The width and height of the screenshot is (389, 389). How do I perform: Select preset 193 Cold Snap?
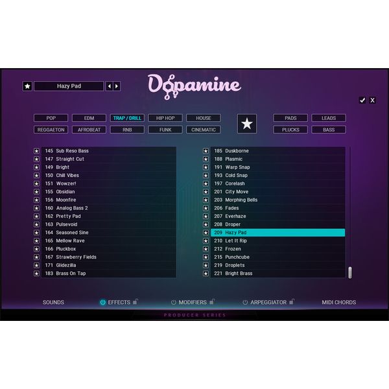(x=278, y=176)
